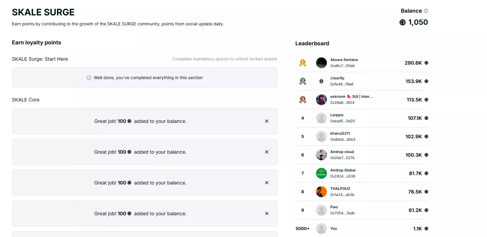The height and width of the screenshot is (237, 487).
Task: Click Airdrop Global's green avatar
Action: (321, 173)
